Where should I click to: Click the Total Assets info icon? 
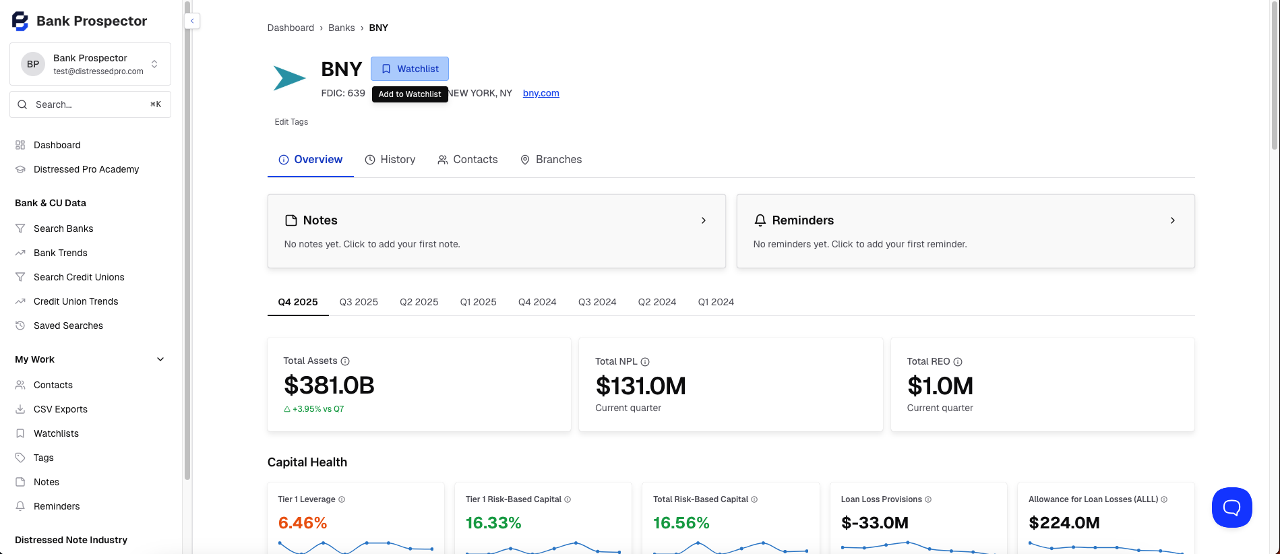pyautogui.click(x=345, y=361)
